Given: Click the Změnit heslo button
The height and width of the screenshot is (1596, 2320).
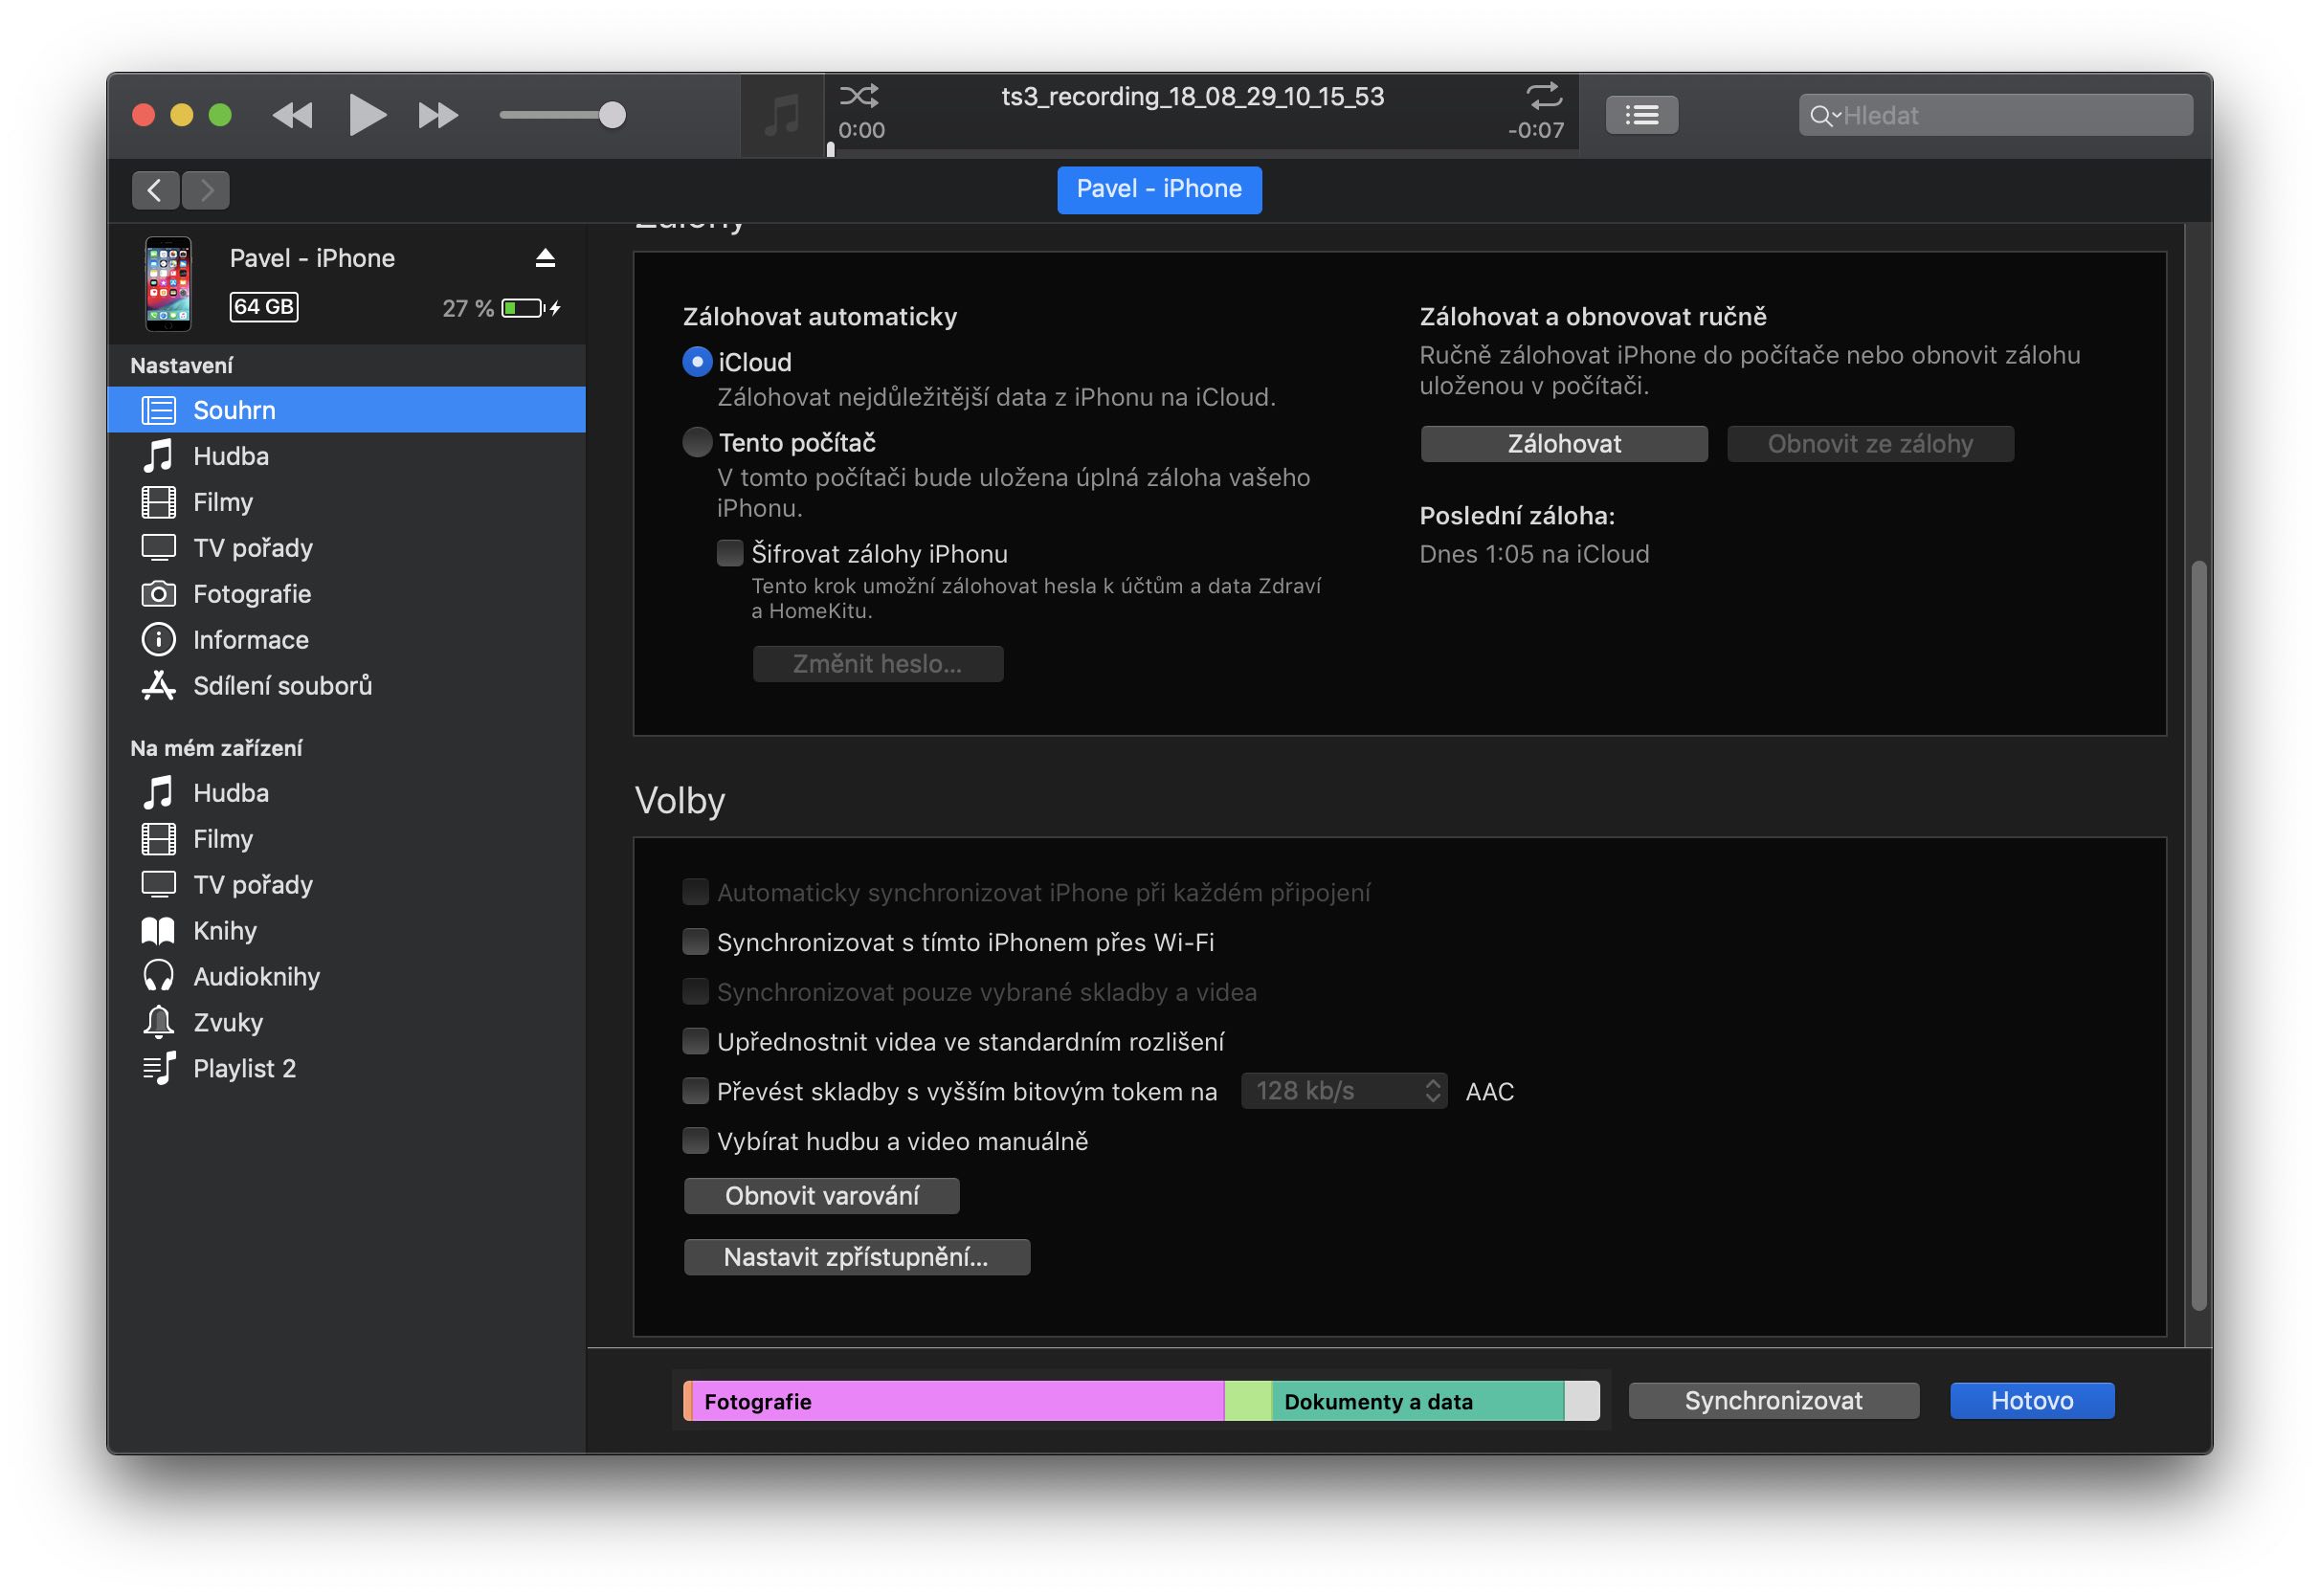Looking at the screenshot, I should coord(877,664).
